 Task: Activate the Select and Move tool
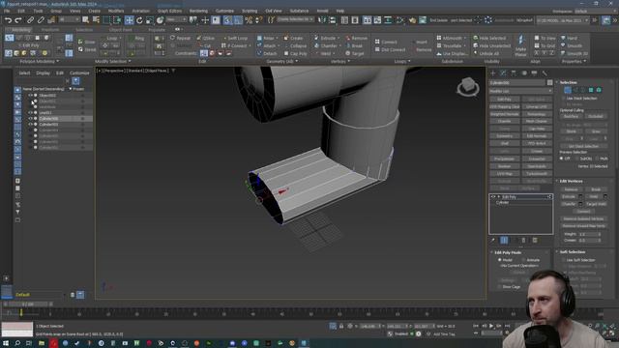129,20
